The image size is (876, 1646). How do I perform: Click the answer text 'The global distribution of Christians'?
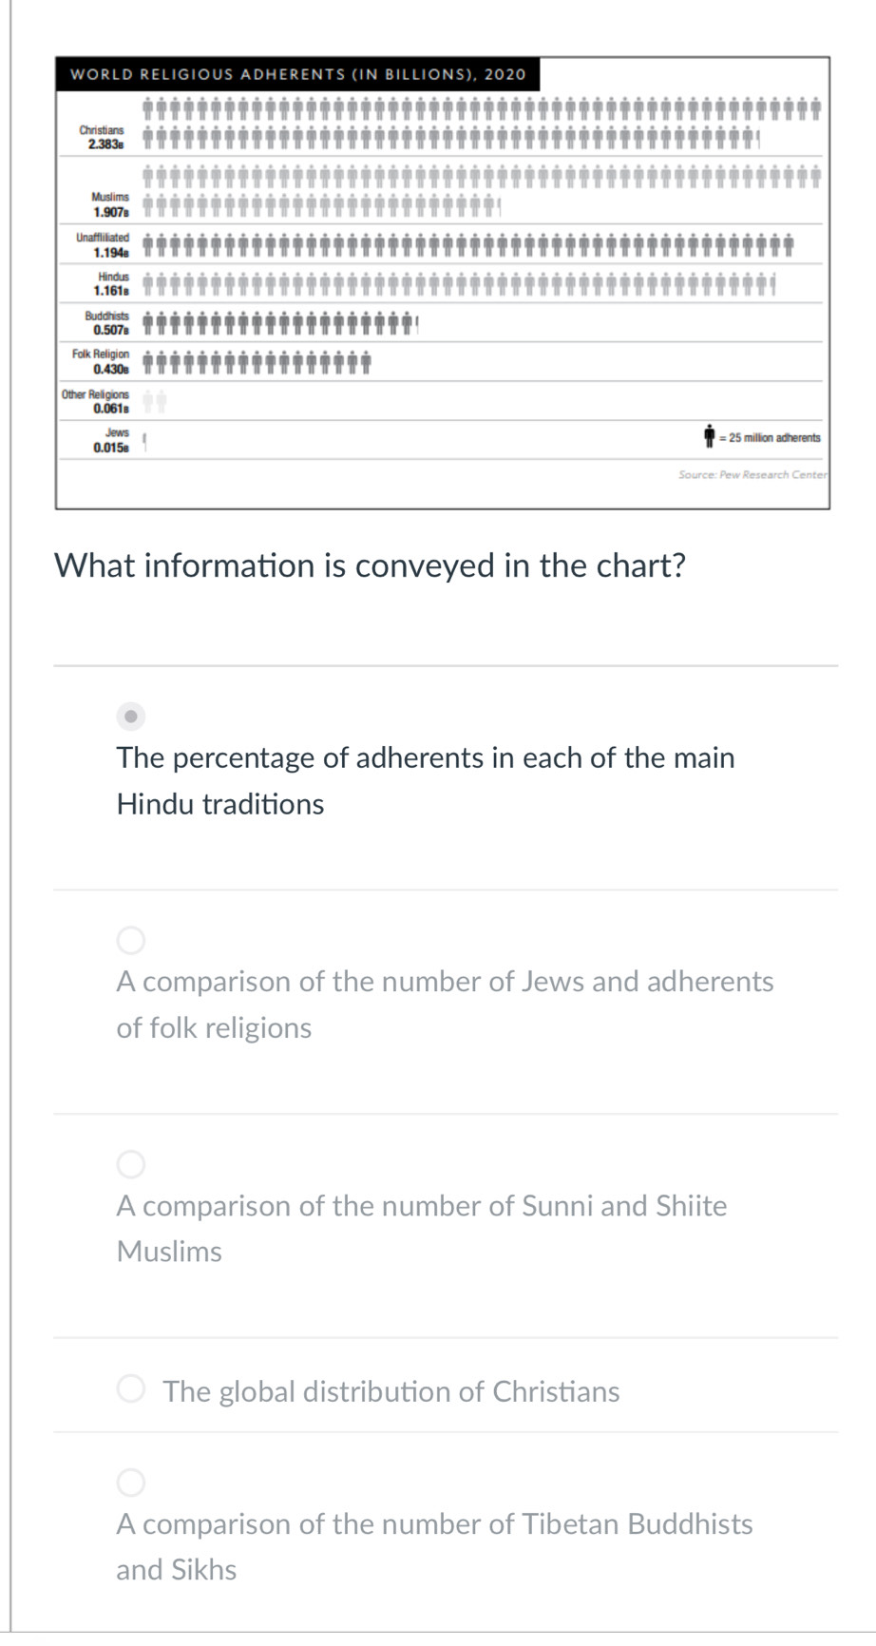(390, 1391)
